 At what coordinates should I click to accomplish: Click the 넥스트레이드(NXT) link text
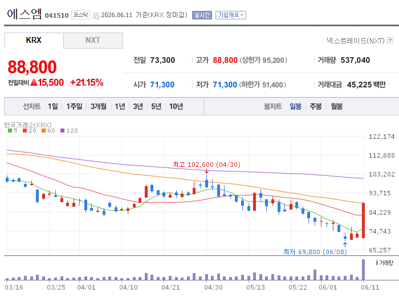click(x=356, y=41)
